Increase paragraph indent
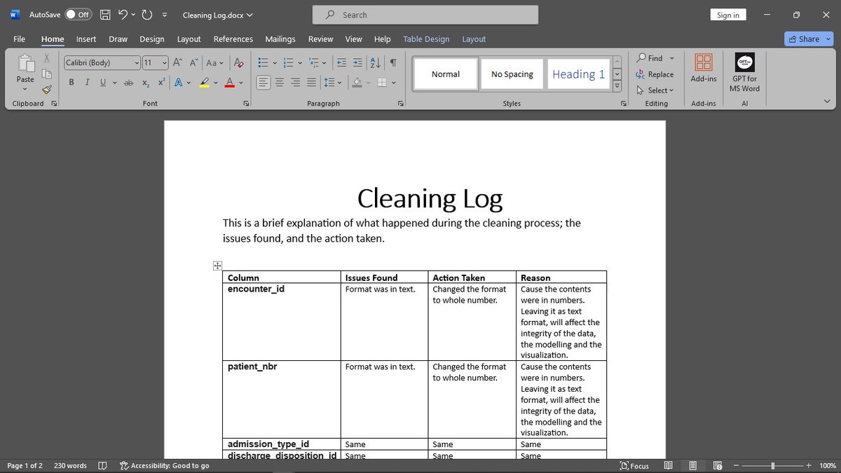841x473 pixels. pos(357,62)
